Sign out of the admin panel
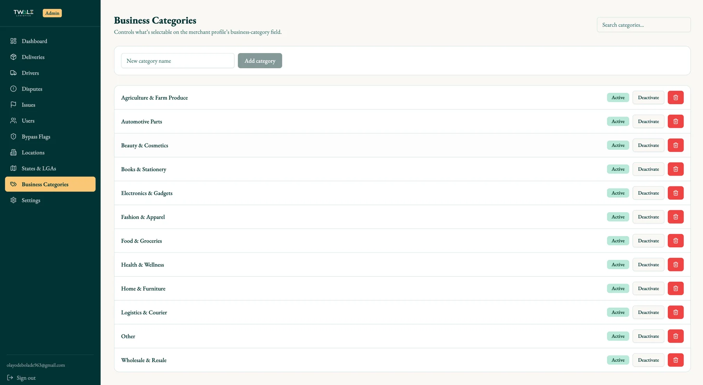Viewport: 703px width, 385px height. (x=21, y=378)
